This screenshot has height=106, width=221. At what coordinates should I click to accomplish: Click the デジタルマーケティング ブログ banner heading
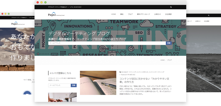79,34
